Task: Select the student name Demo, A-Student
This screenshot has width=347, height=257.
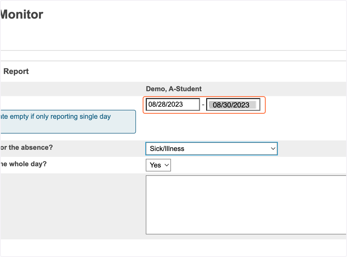Action: click(x=174, y=89)
